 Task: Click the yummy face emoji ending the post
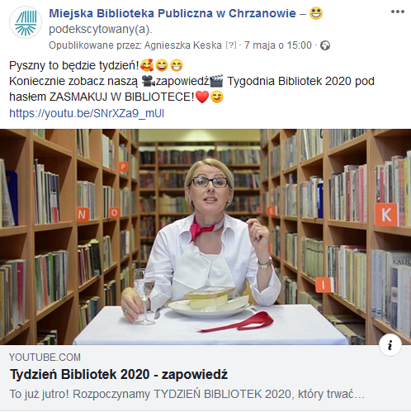(217, 97)
